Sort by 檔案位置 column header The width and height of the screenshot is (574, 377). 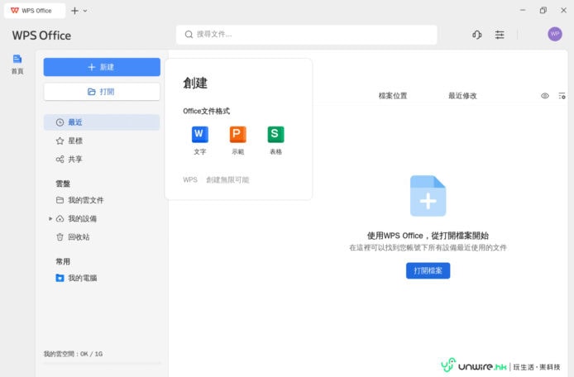click(x=393, y=96)
